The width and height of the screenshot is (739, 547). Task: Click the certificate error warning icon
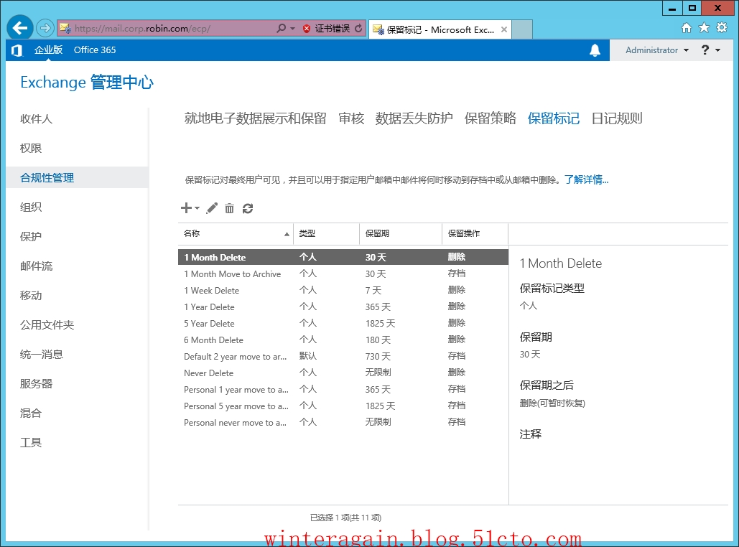(307, 29)
